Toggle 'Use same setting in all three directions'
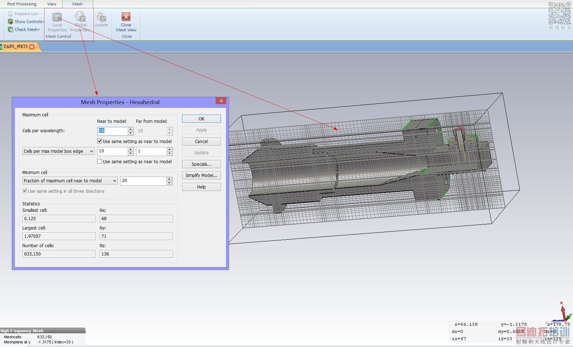Screen dimensions: 573x347 pyautogui.click(x=25, y=191)
